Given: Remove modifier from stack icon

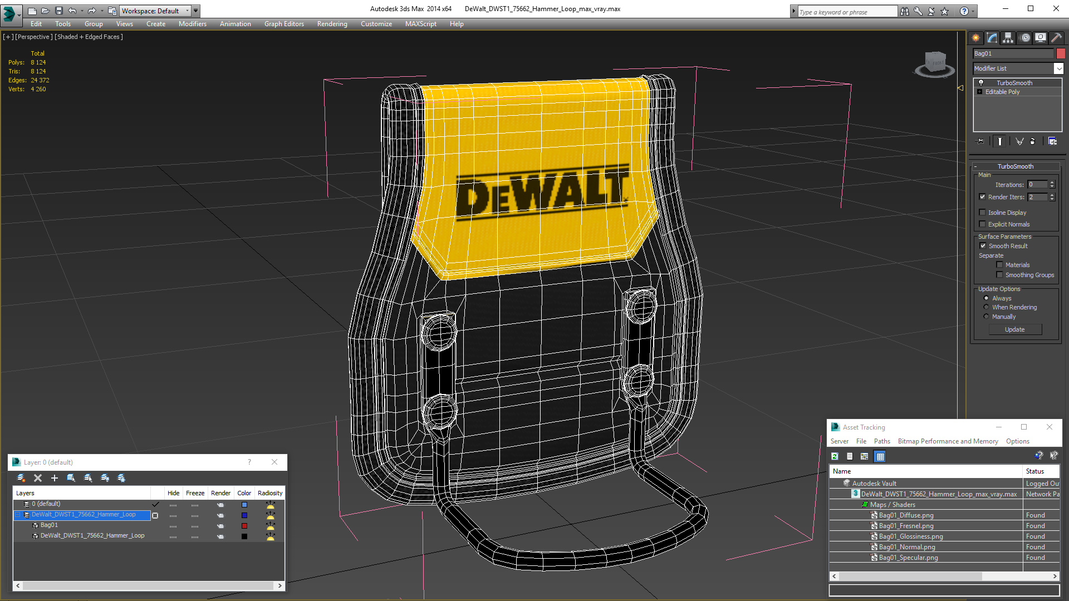Looking at the screenshot, I should (x=1033, y=141).
